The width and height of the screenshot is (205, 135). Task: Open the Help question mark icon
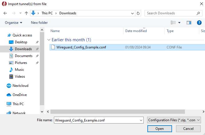(199, 23)
